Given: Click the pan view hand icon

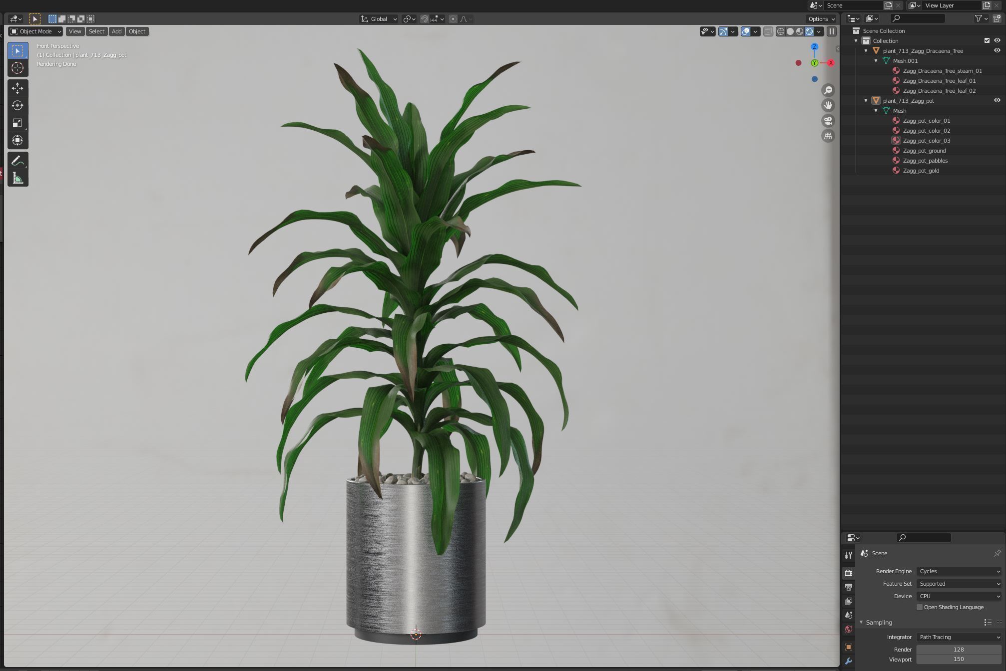Looking at the screenshot, I should pos(828,105).
